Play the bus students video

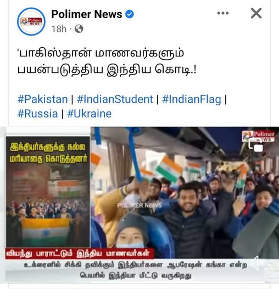185,192
